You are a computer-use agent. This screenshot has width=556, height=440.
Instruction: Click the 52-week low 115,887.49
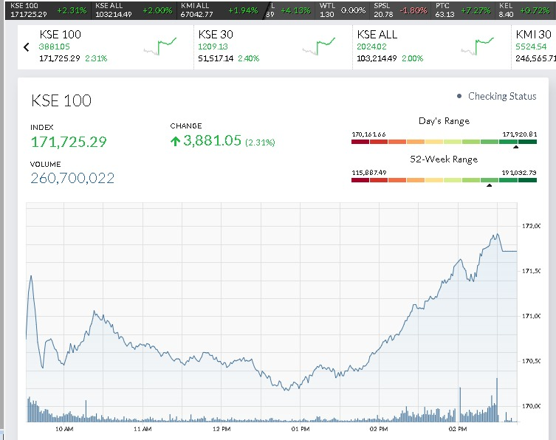pos(368,173)
